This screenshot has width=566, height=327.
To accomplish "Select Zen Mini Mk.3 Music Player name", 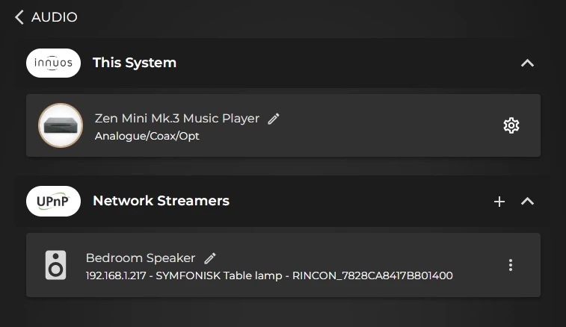I will pos(177,118).
